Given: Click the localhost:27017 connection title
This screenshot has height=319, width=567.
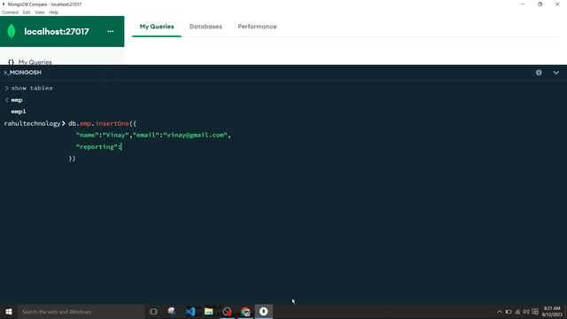Looking at the screenshot, I should tap(57, 32).
